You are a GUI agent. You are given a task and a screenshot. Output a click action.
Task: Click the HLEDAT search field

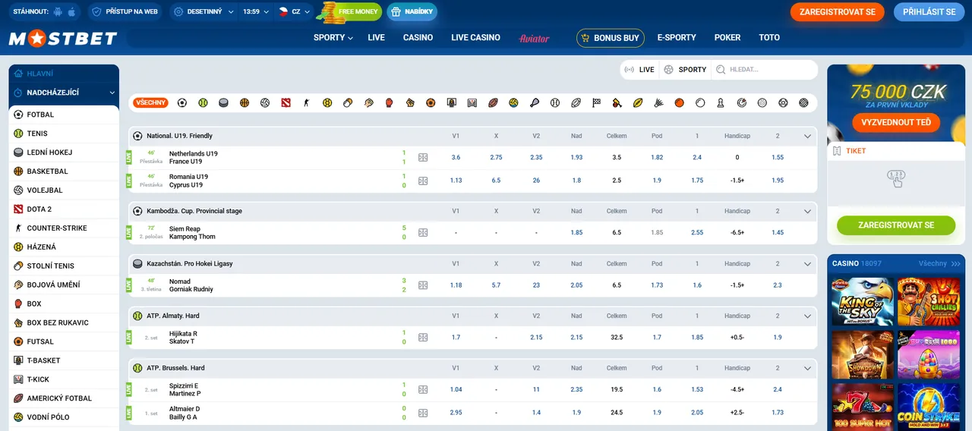click(767, 70)
